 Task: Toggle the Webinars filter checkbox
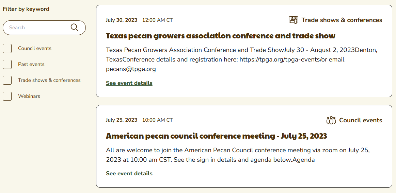(7, 96)
